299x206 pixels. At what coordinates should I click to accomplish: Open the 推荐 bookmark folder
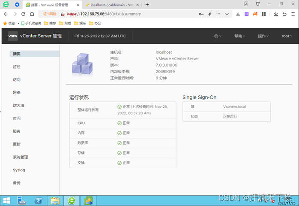tap(50, 23)
